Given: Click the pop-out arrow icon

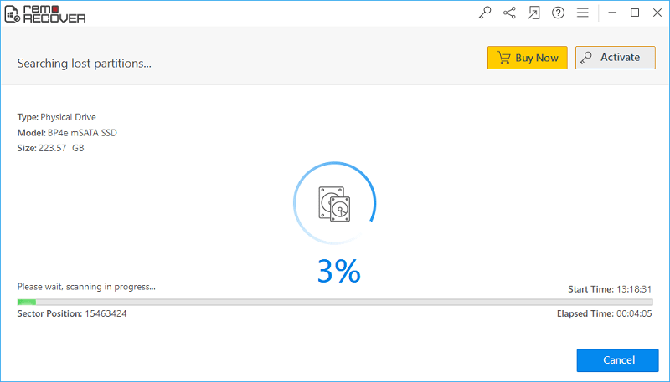Looking at the screenshot, I should click(534, 13).
